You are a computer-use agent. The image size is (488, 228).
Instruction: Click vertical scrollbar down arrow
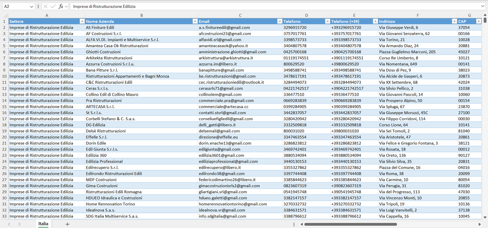(485, 218)
